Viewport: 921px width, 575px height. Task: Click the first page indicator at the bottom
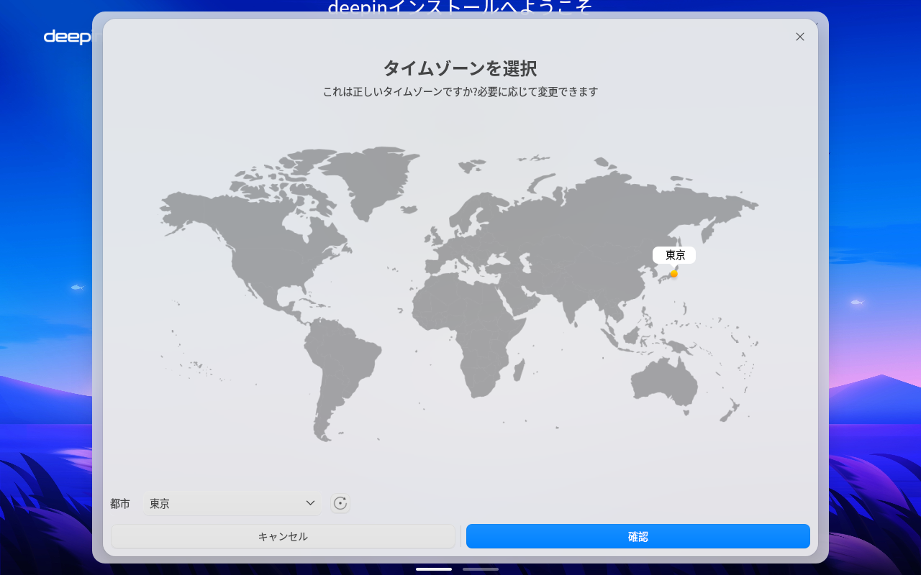coord(434,569)
